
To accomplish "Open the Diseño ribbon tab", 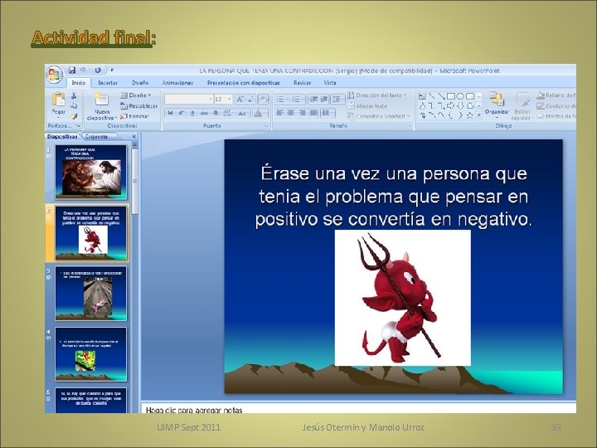I will click(x=140, y=83).
